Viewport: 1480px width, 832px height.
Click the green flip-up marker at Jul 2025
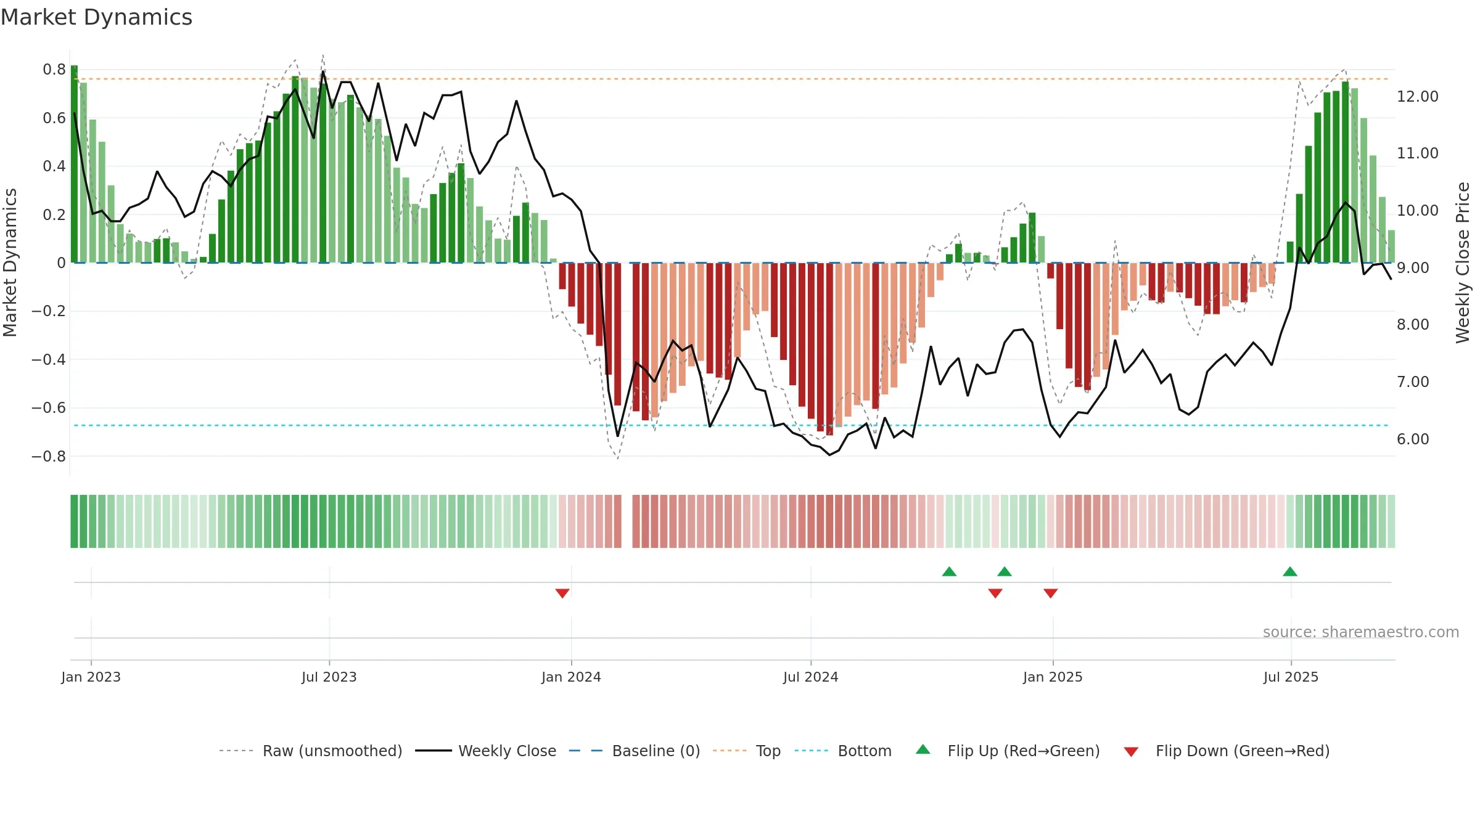1290,571
